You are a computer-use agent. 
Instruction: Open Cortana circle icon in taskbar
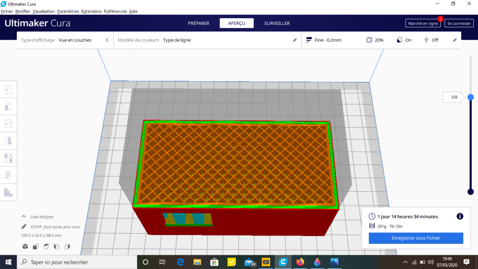[145, 262]
